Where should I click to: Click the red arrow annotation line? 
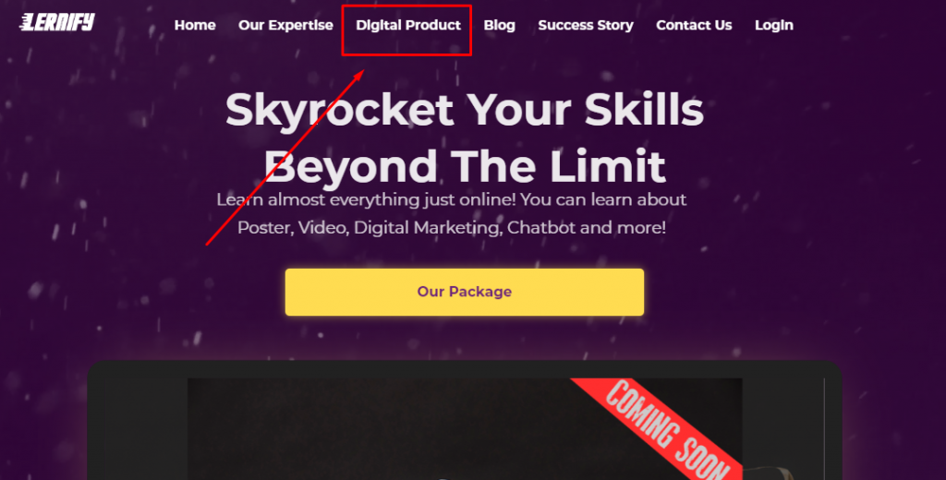pyautogui.click(x=285, y=158)
